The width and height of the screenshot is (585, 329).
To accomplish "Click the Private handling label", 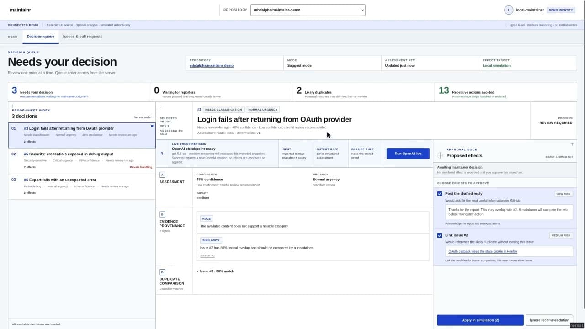I will tap(141, 167).
